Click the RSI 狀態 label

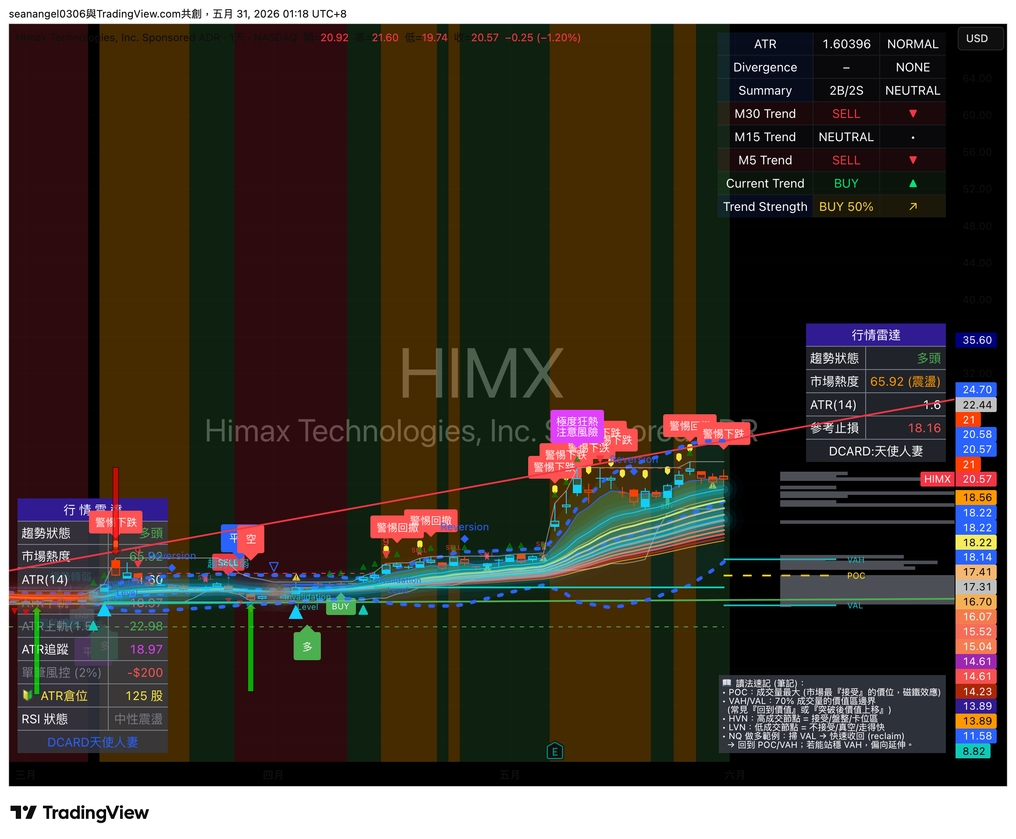tap(44, 718)
